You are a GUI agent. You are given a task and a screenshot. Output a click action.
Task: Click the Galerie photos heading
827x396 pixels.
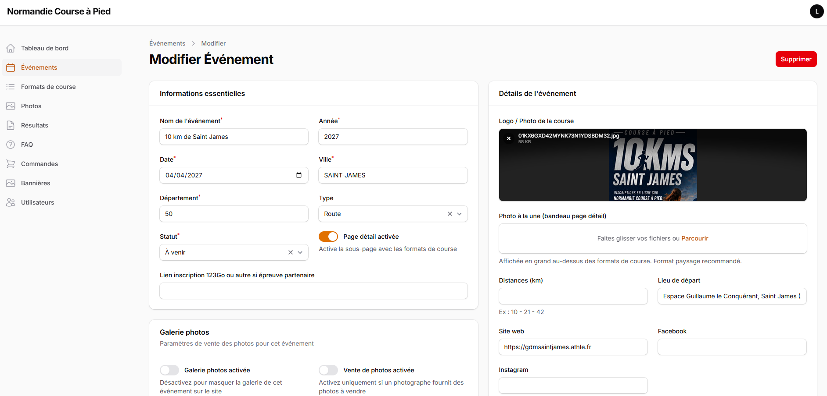click(x=184, y=332)
